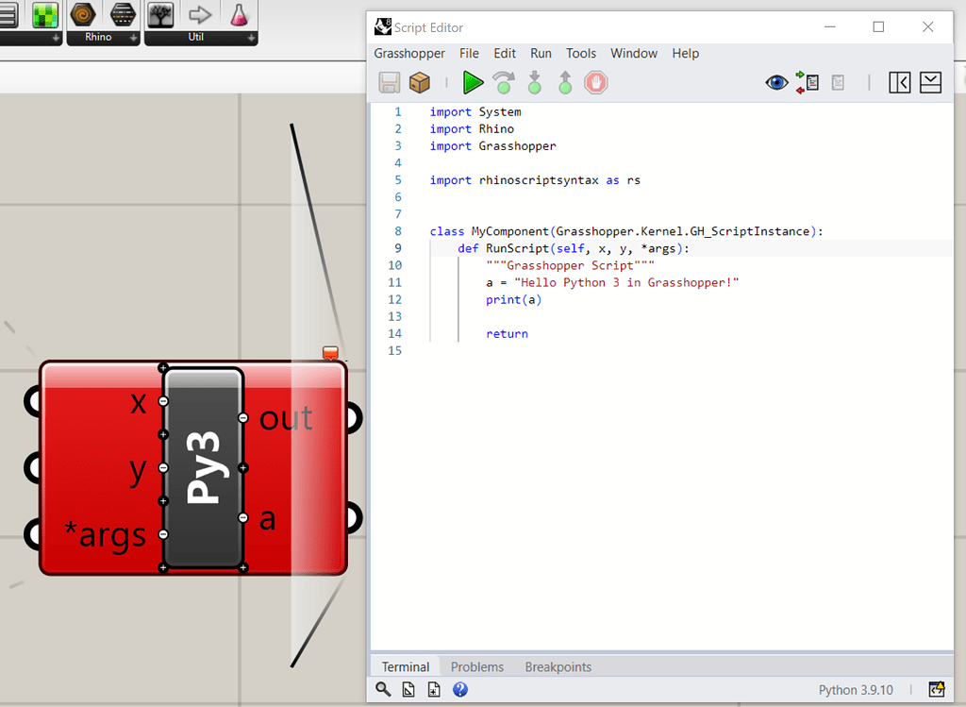
Task: Select the pink flask icon in the Util group
Action: (238, 16)
